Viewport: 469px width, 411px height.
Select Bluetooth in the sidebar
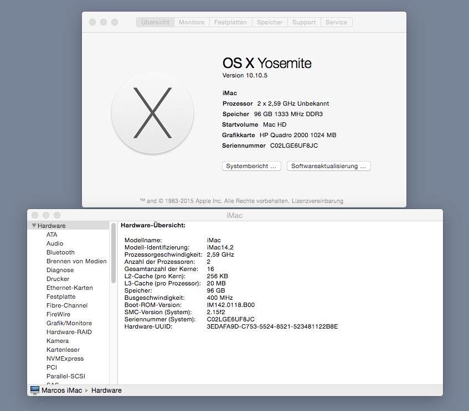click(60, 252)
